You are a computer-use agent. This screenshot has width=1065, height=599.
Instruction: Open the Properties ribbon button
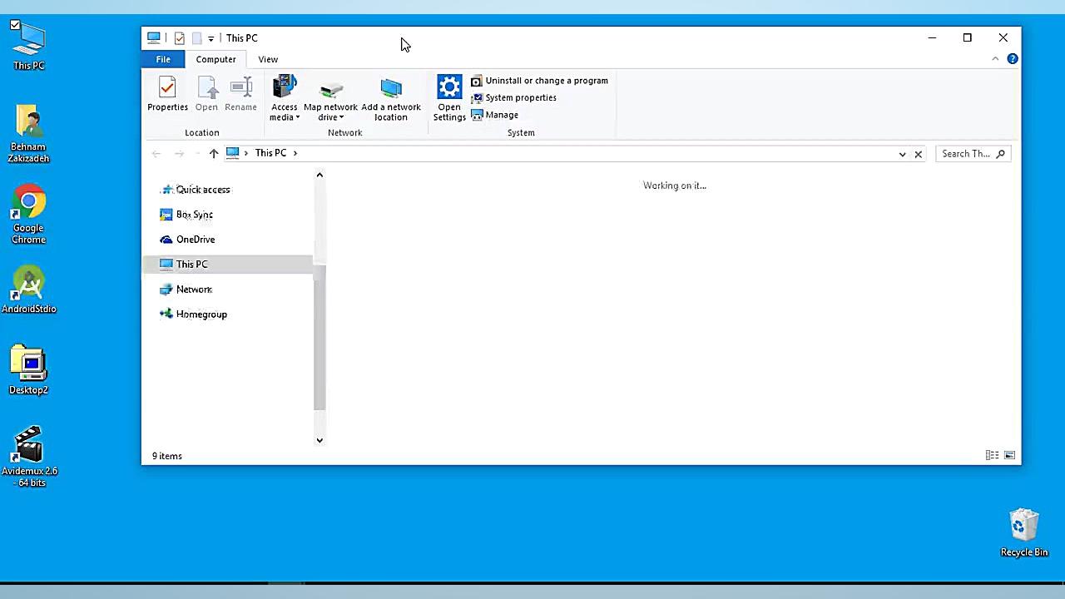tap(167, 93)
